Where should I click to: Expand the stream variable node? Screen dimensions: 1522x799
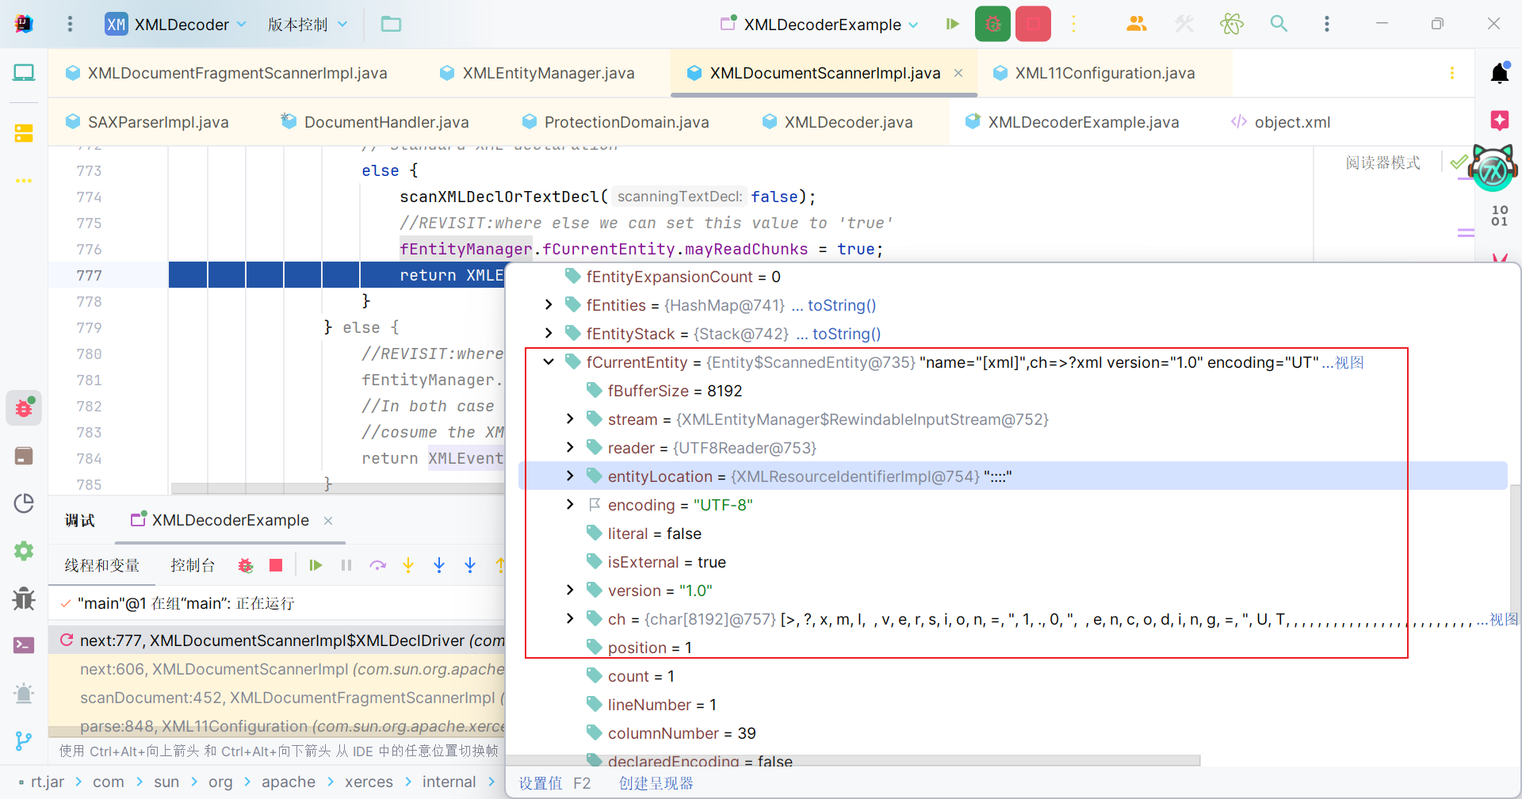(x=570, y=419)
